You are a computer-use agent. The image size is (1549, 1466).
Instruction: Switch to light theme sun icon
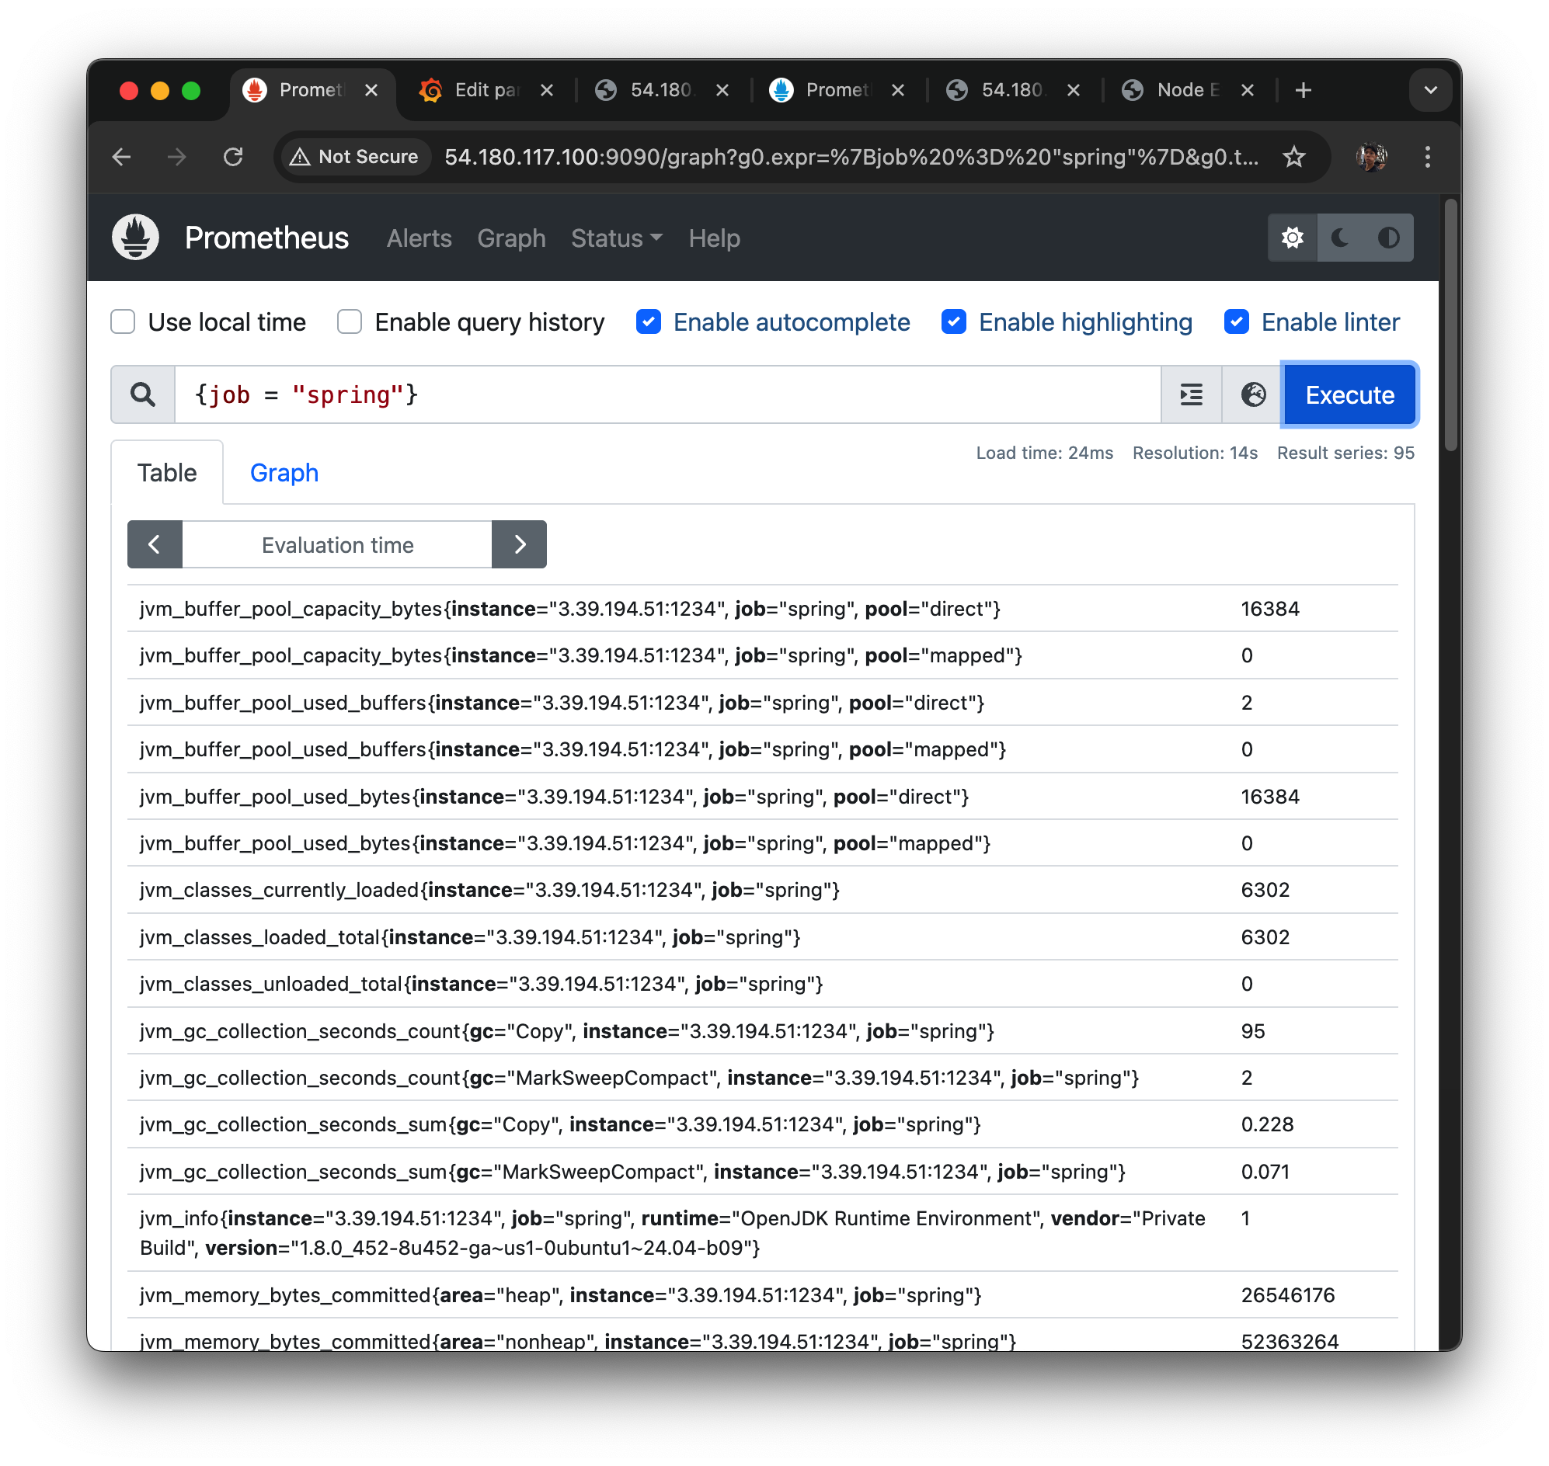click(1292, 238)
